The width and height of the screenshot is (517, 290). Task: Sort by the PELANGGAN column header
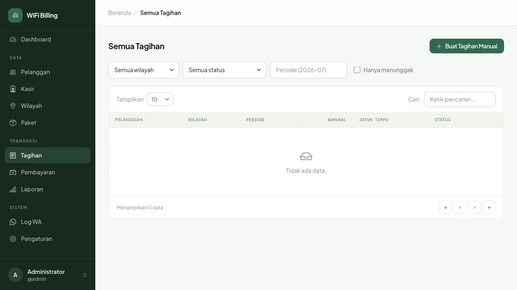pos(129,120)
